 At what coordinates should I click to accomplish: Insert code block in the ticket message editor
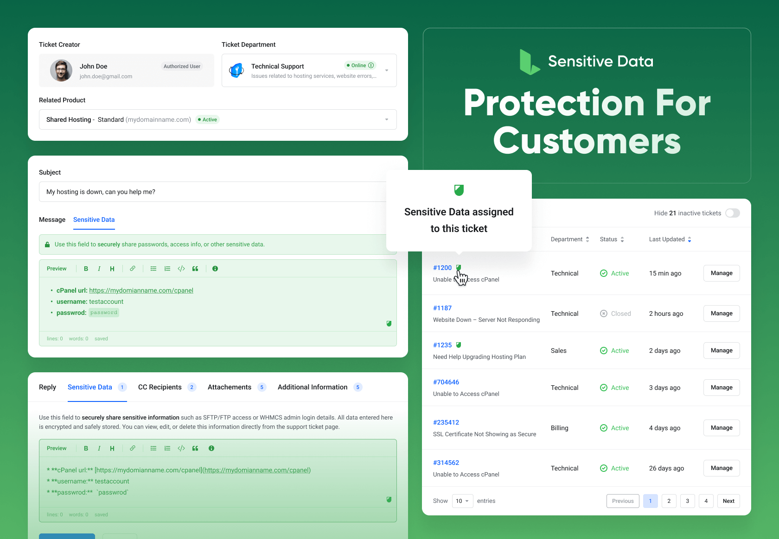pyautogui.click(x=181, y=269)
